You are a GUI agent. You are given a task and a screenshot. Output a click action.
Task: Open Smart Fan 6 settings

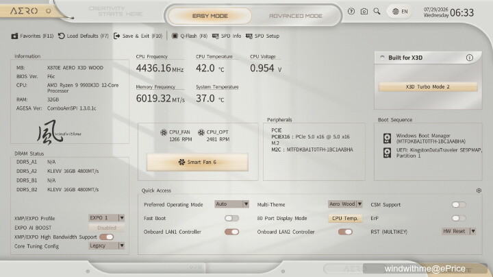pyautogui.click(x=197, y=162)
